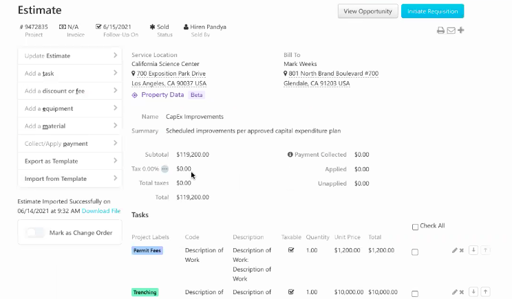Viewport: 512px width, 299px height.
Task: Open the Add a task menu item
Action: point(70,74)
